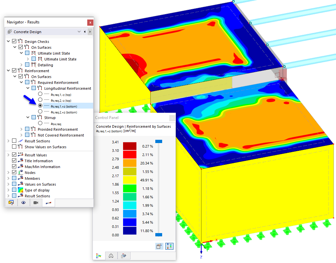
Task: Toggle the Title Information checkbox
Action: (x=14, y=161)
